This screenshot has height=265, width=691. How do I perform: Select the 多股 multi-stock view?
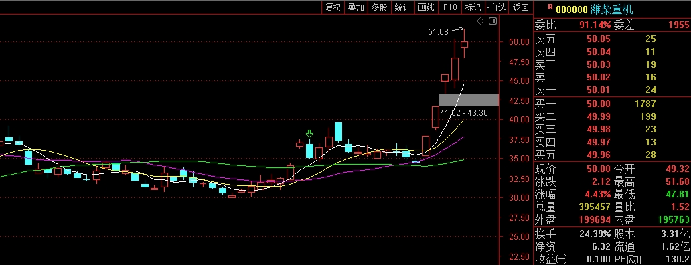(x=379, y=7)
